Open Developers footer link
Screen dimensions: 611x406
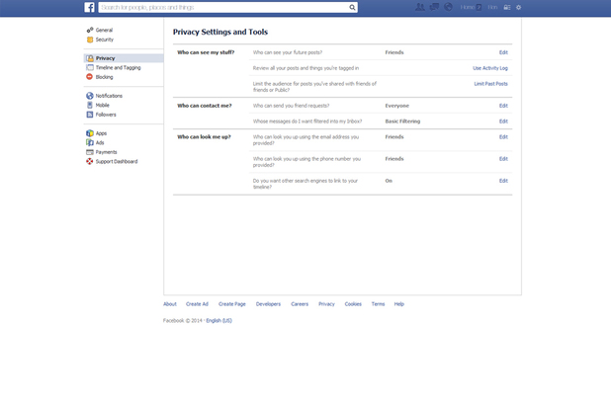[268, 304]
